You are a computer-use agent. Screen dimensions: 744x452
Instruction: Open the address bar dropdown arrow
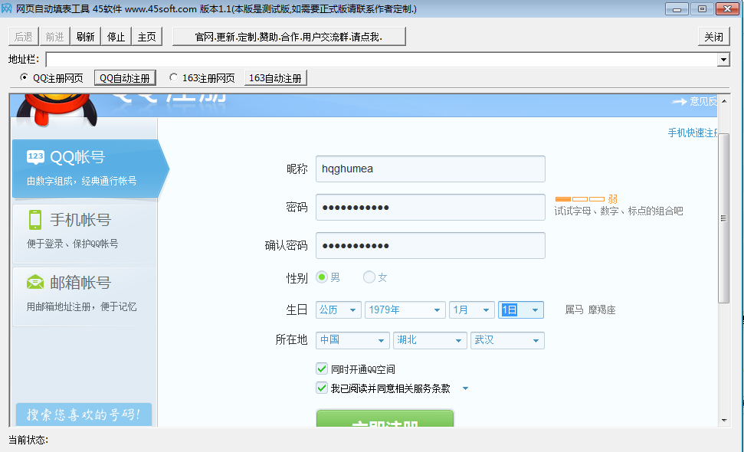tap(723, 60)
